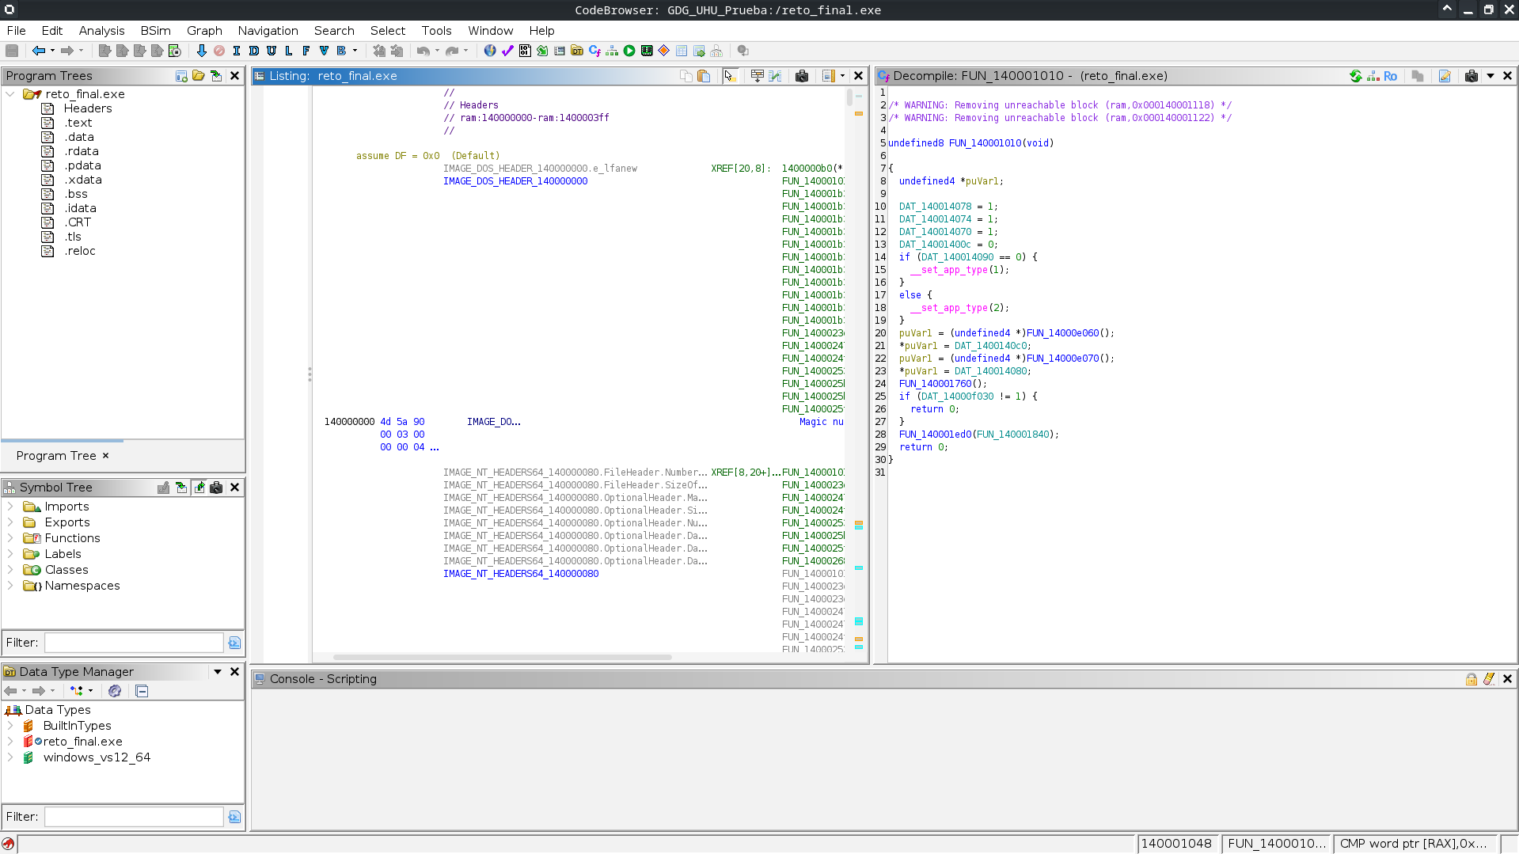Toggle Listing mouse-hover cursor button
The height and width of the screenshot is (854, 1519).
tap(730, 76)
